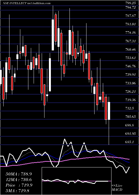The height and width of the screenshot is (195, 139).
Task: Click the 698.8 price level label
Action: pyautogui.click(x=130, y=125)
